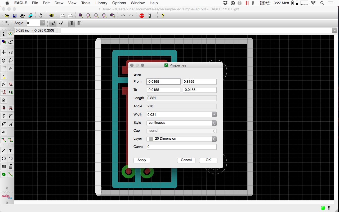Open the Draw menu
The height and width of the screenshot is (212, 339).
point(59,3)
